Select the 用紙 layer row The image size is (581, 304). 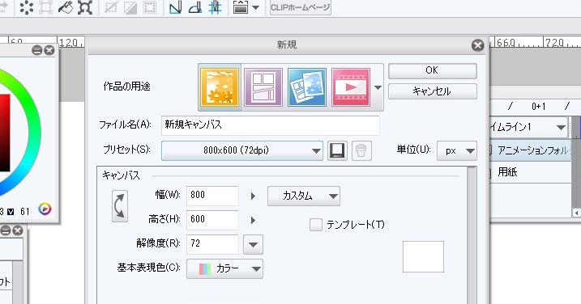click(530, 172)
